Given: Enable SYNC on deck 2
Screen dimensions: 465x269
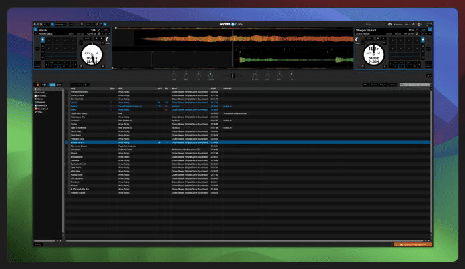Looking at the screenshot, I should [x=369, y=39].
